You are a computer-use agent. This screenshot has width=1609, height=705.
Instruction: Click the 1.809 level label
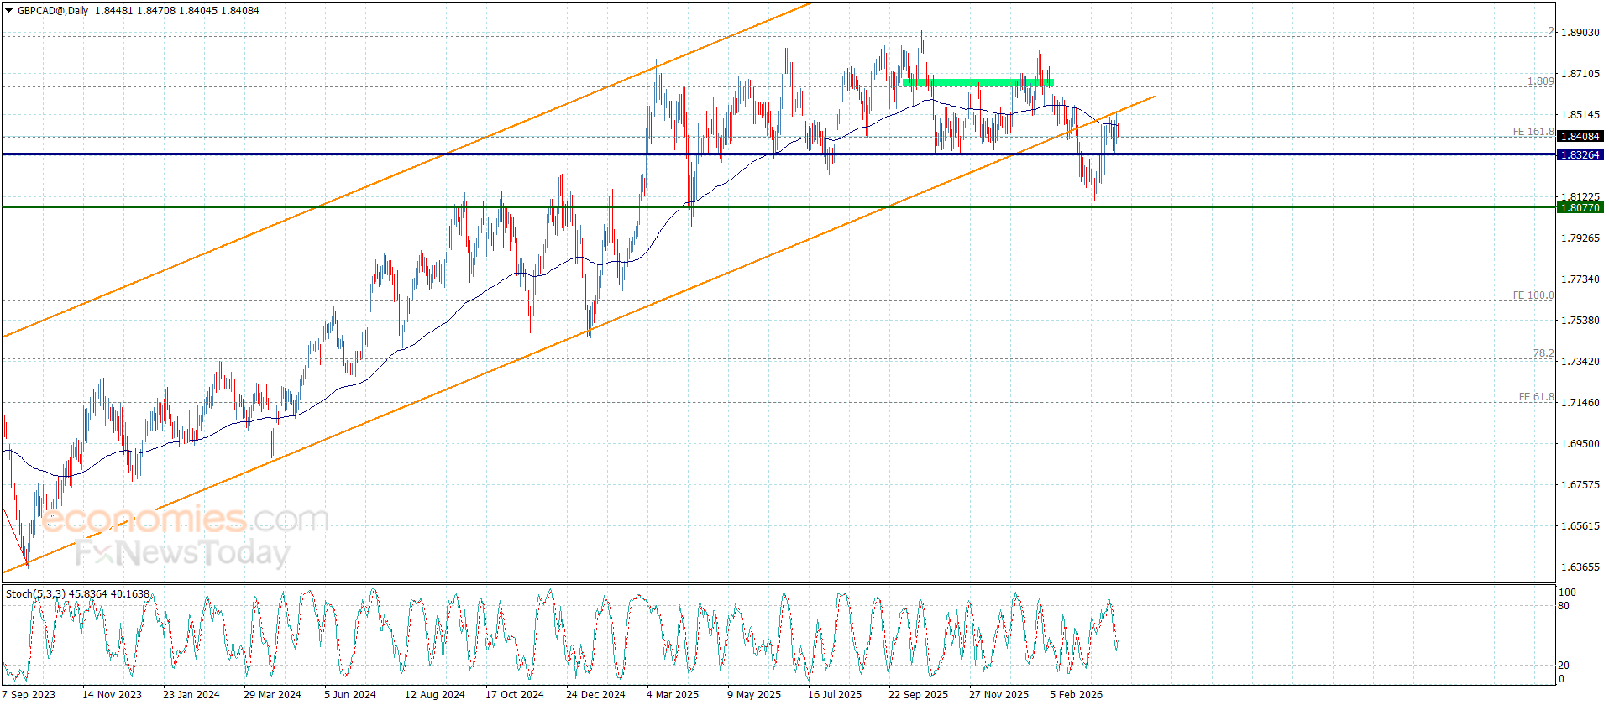(1539, 81)
